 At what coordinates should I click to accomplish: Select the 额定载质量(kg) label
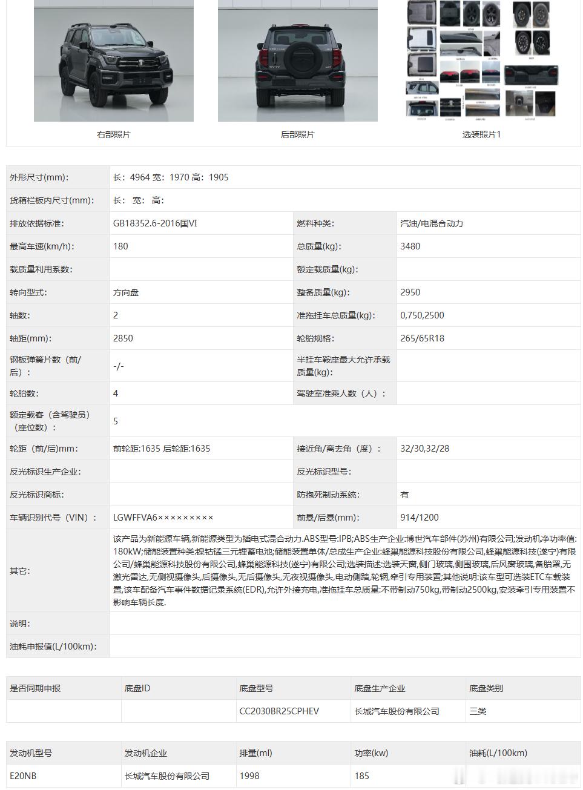(328, 269)
